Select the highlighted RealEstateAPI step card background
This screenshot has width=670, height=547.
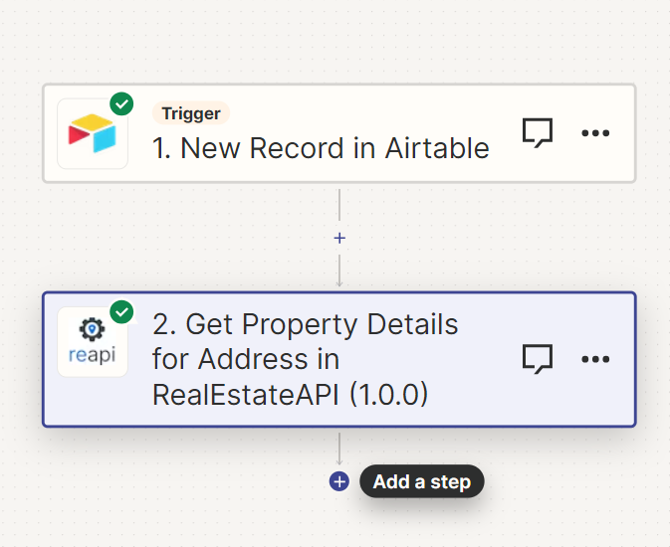339,359
